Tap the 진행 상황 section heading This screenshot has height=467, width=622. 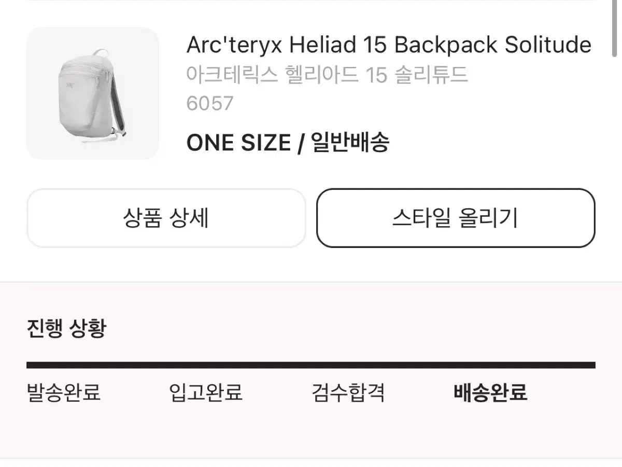(66, 328)
